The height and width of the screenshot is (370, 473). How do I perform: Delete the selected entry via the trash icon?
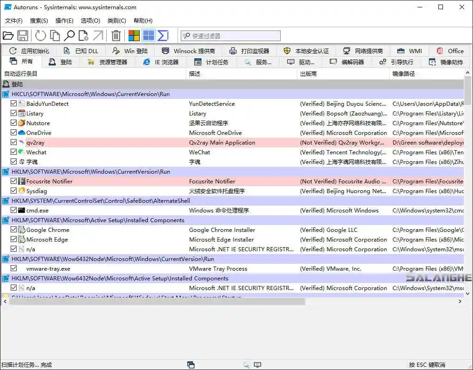(116, 36)
